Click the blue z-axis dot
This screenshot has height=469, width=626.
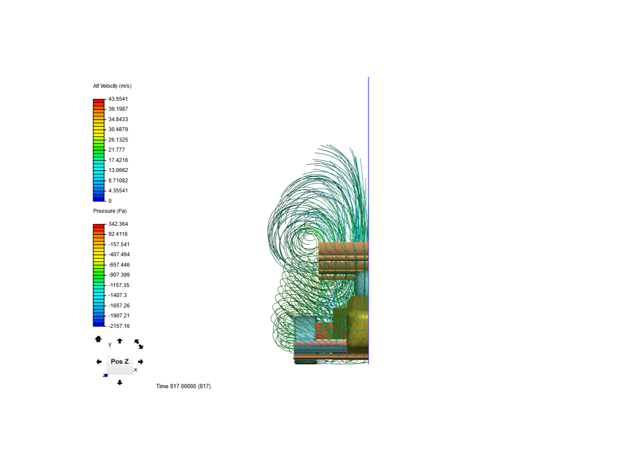point(106,375)
